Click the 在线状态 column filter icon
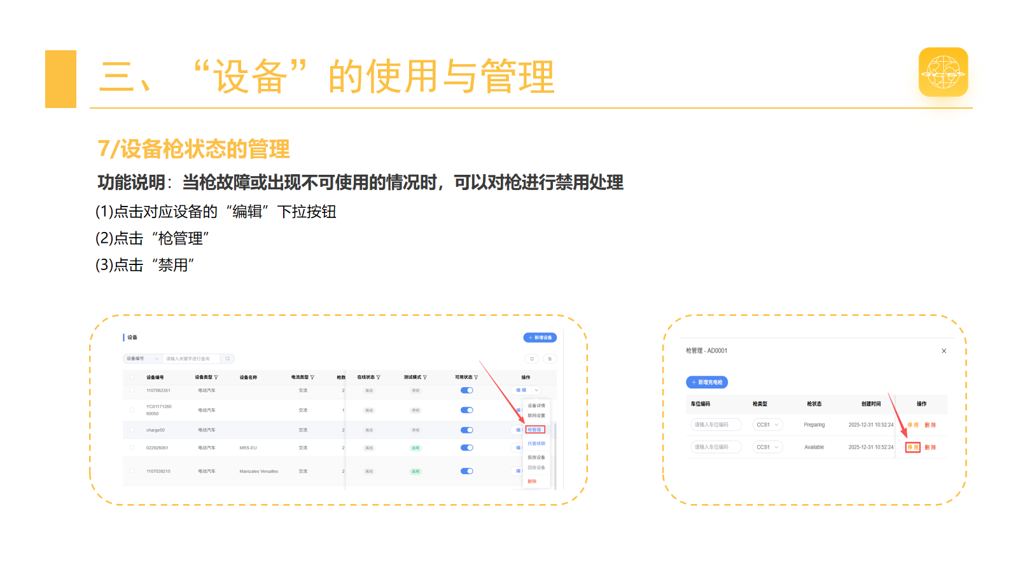Screen dimensions: 1018x572 tap(379, 378)
